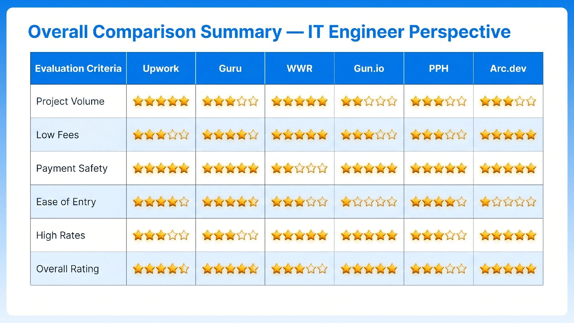Click Upwork's Overall Rating stars

[x=161, y=269]
